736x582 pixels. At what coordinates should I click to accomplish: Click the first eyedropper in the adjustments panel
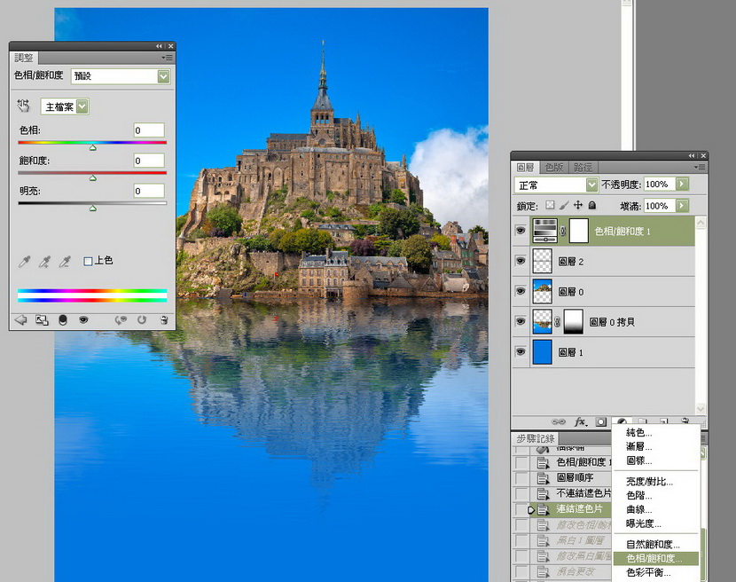pos(24,262)
